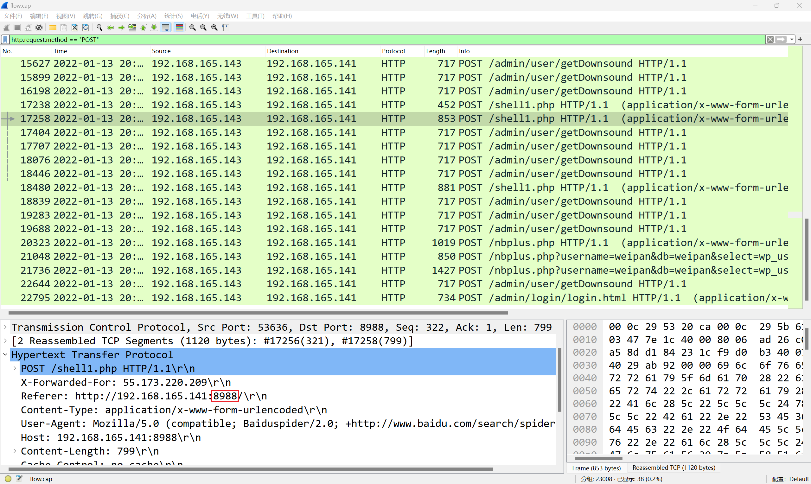Image resolution: width=811 pixels, height=484 pixels.
Task: Zoom in the main window text
Action: (192, 28)
